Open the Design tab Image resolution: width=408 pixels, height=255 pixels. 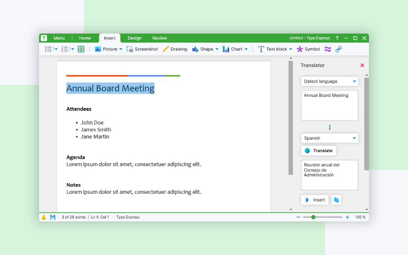click(135, 38)
